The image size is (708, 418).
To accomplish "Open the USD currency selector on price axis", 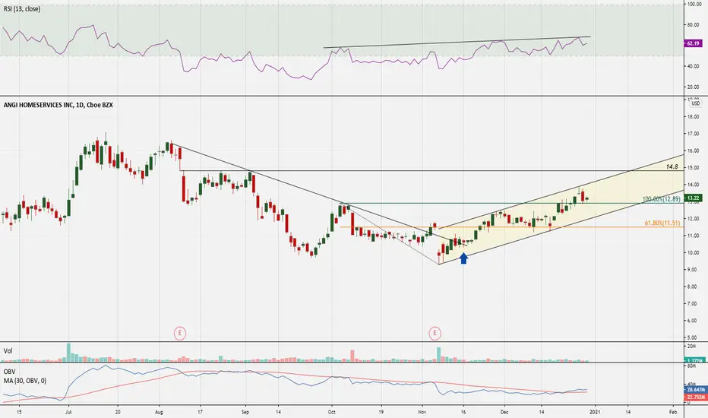I will [x=696, y=103].
